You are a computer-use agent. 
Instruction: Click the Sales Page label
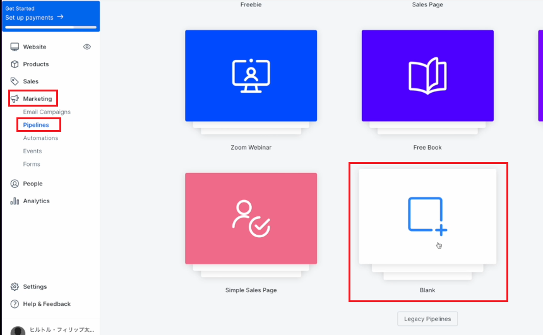427,4
